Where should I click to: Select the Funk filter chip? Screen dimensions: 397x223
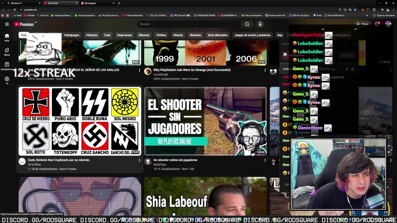pyautogui.click(x=107, y=35)
